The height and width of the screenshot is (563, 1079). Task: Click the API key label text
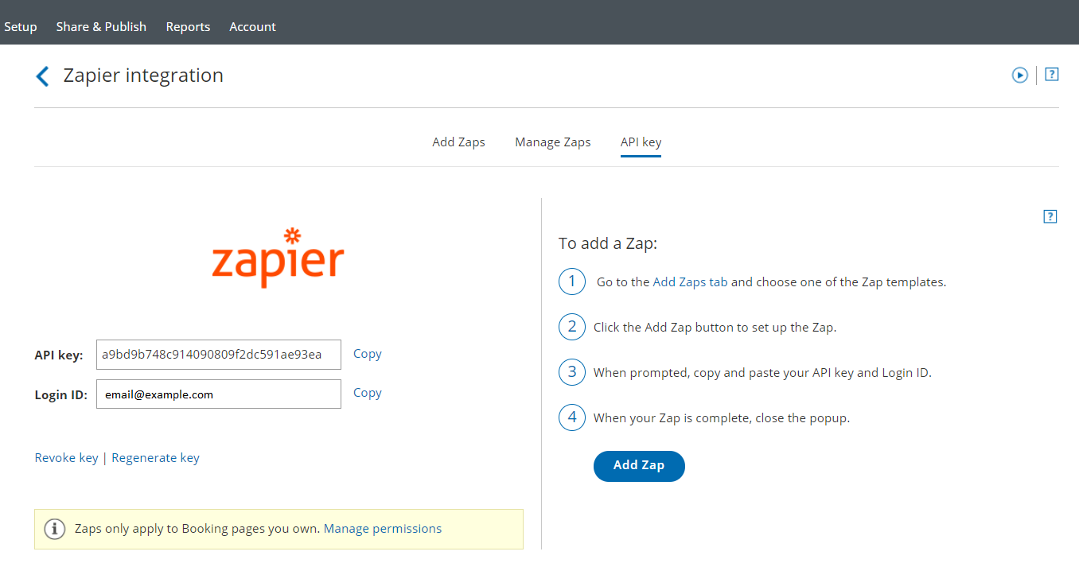[x=59, y=355]
